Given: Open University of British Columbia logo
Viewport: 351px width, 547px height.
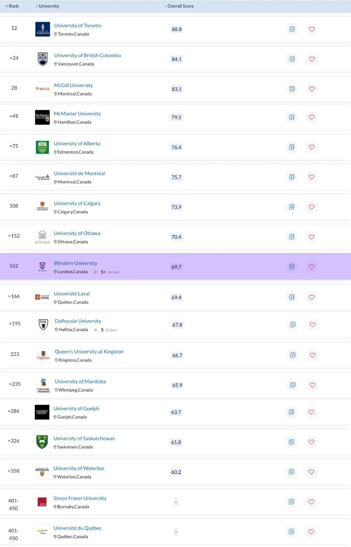Looking at the screenshot, I should (x=43, y=59).
